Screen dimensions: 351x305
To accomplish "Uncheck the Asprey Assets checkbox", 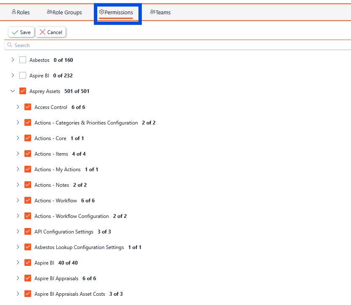I will point(23,91).
